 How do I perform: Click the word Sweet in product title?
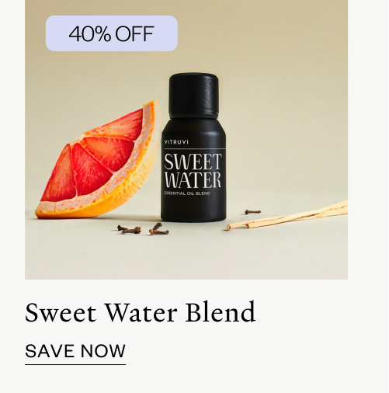point(61,313)
